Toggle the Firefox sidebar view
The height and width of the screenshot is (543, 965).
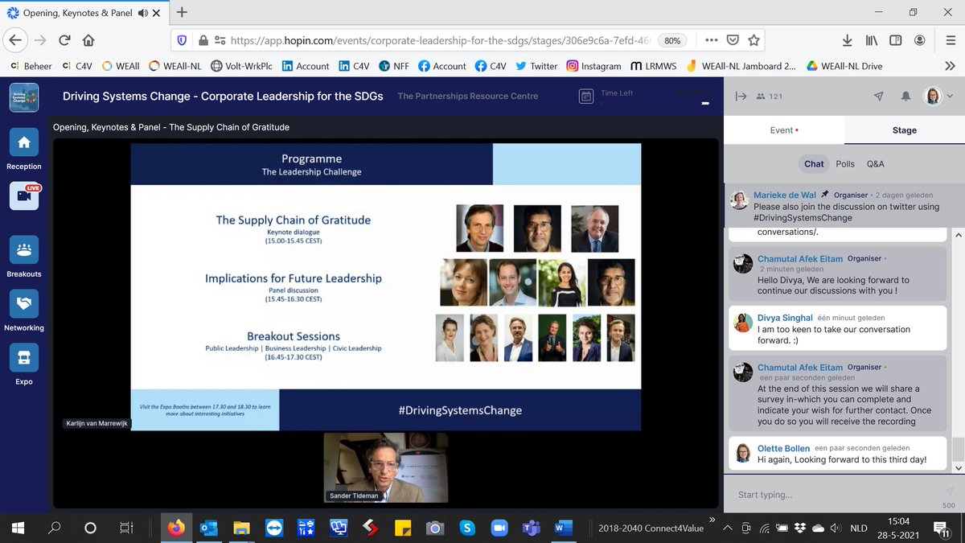[x=896, y=40]
